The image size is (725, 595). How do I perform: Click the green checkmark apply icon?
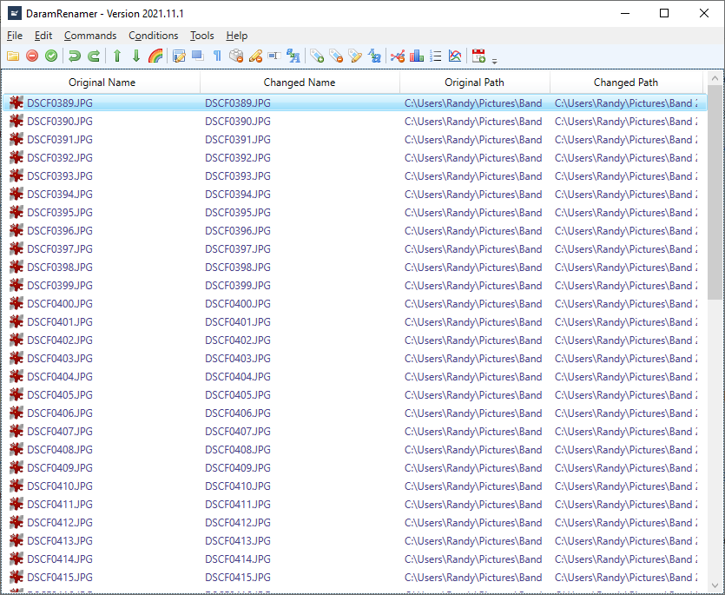(51, 56)
